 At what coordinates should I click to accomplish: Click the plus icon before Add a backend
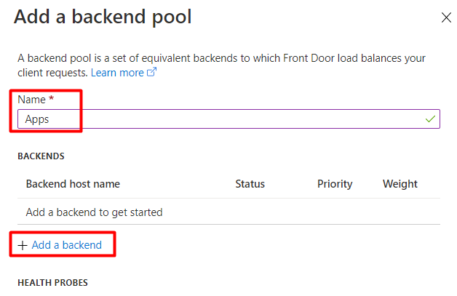(x=23, y=246)
